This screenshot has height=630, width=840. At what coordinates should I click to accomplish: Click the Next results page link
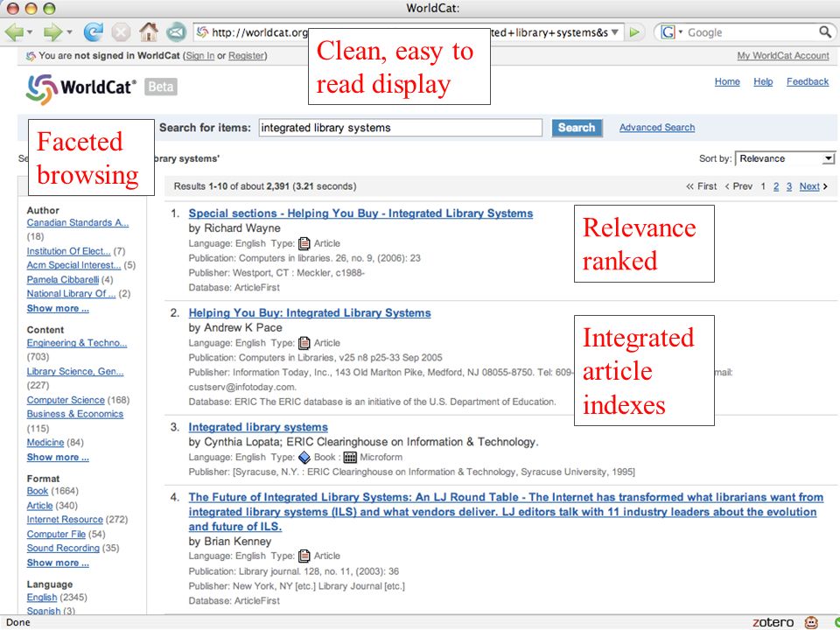pos(809,186)
